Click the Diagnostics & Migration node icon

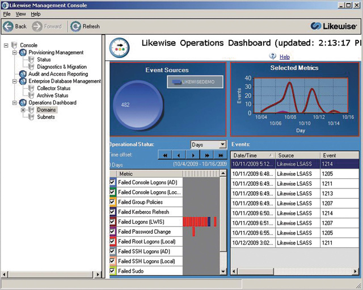(x=31, y=67)
